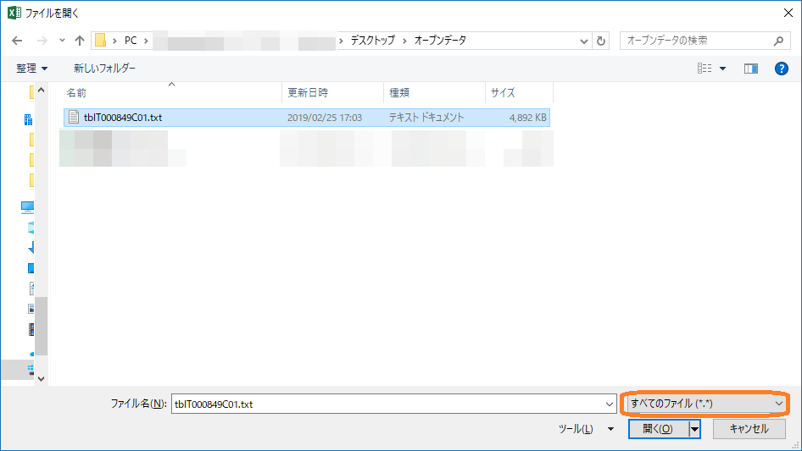Click the 新しいフォルダー button
This screenshot has width=802, height=451.
point(104,69)
